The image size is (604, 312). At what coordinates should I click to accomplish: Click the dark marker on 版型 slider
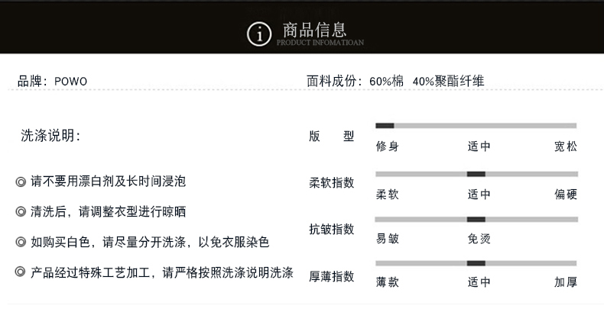point(385,125)
